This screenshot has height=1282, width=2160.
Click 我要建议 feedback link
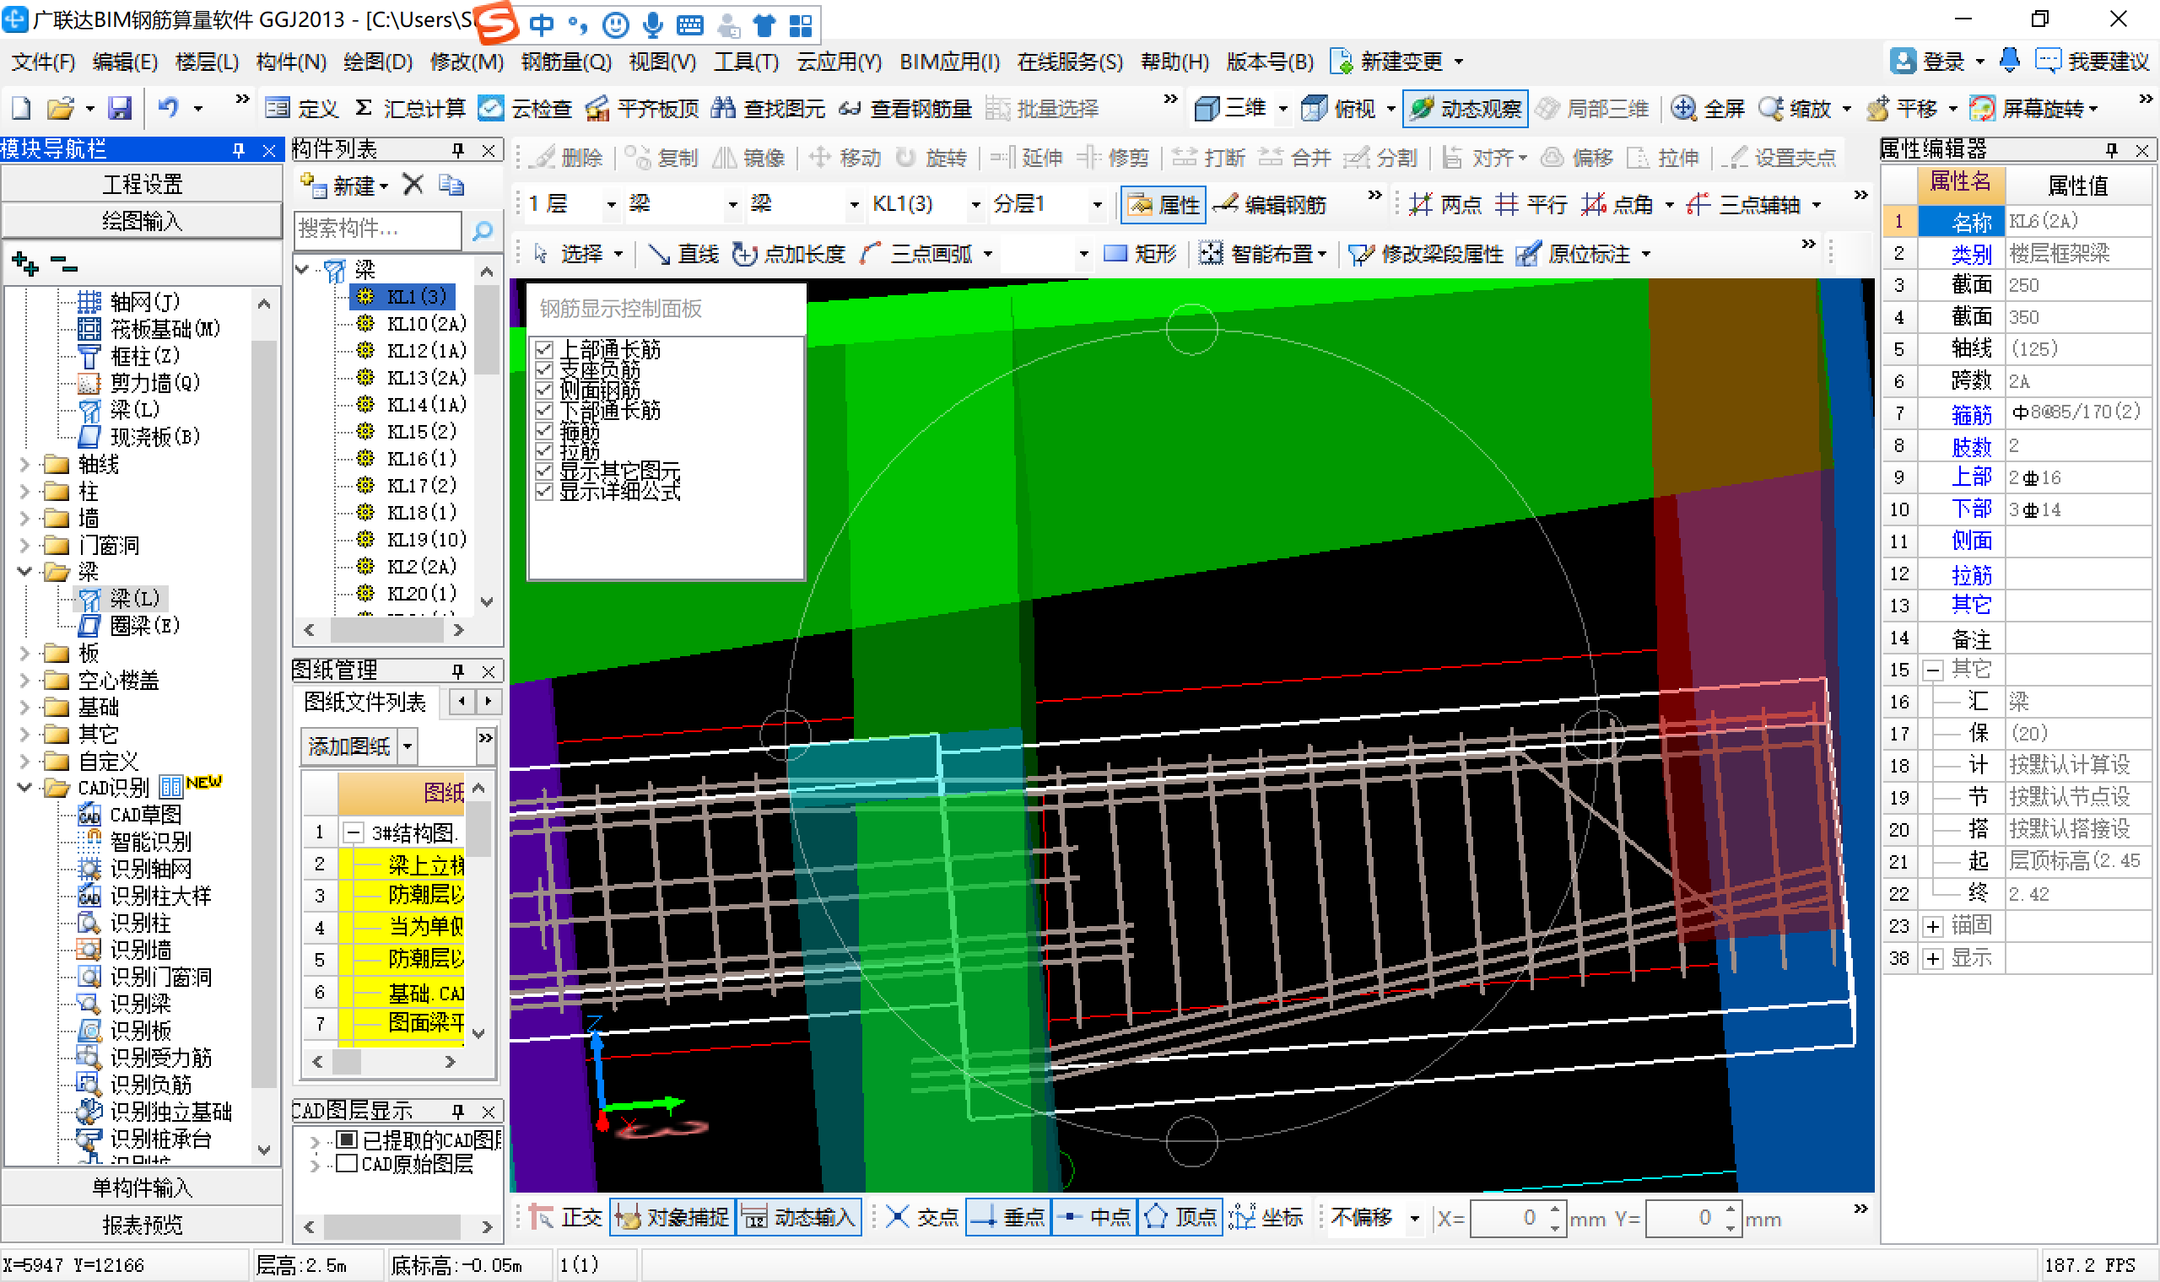click(2092, 62)
